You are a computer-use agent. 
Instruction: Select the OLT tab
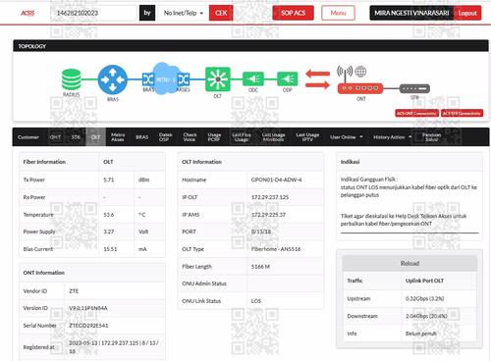coord(95,137)
